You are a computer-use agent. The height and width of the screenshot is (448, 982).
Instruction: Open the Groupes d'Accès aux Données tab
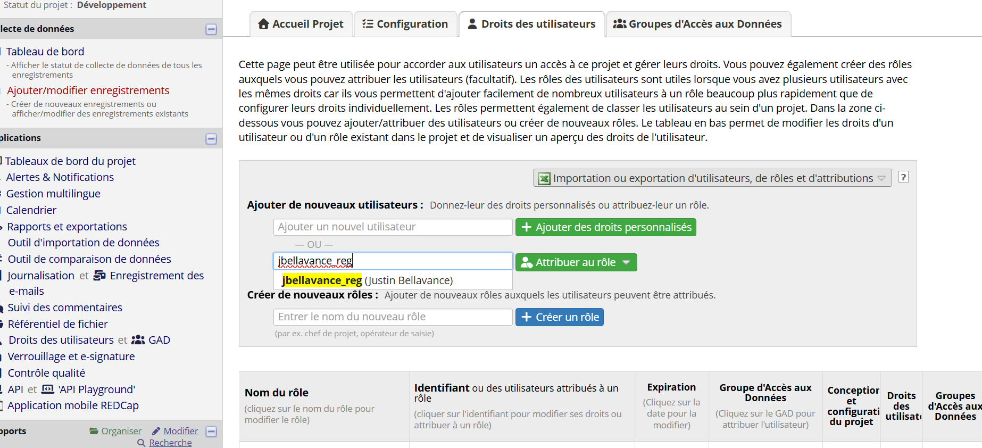coord(698,24)
